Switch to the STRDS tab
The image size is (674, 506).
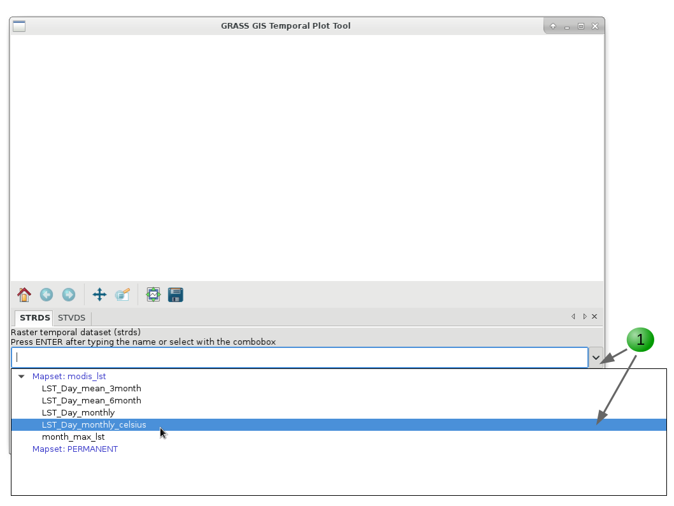pyautogui.click(x=34, y=318)
